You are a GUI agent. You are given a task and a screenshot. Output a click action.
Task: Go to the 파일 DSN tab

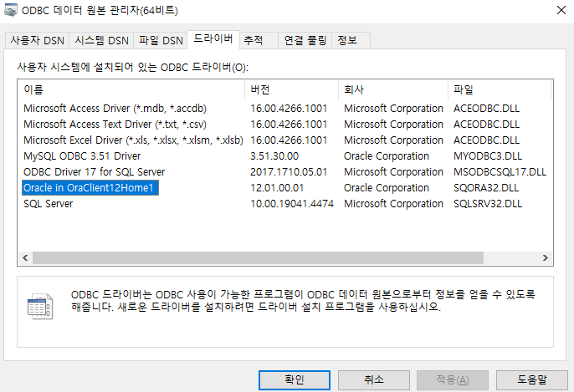coord(161,40)
